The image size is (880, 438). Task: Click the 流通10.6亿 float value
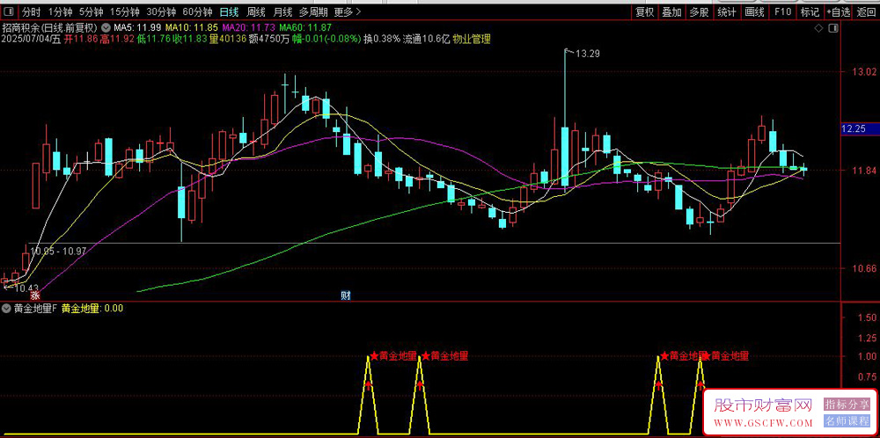click(x=427, y=39)
